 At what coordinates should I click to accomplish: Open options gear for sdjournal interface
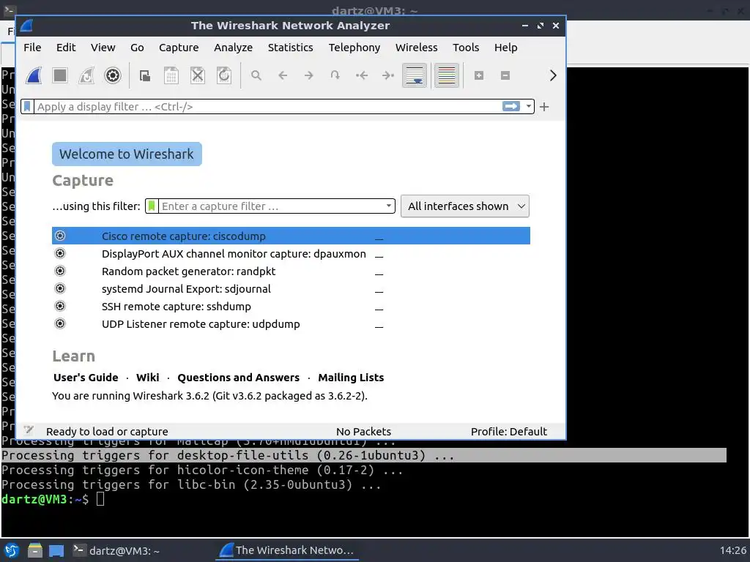tap(60, 288)
